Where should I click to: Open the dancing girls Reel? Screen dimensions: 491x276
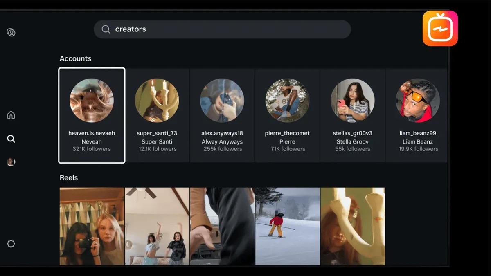[x=157, y=227]
